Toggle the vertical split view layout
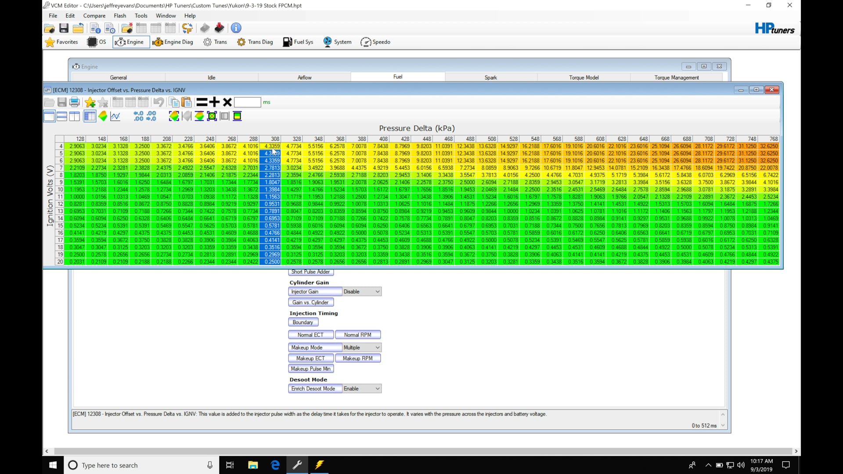843x474 pixels. point(75,116)
